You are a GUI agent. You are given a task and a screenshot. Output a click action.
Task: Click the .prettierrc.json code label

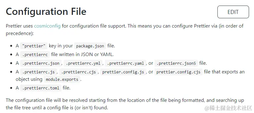[41, 63]
